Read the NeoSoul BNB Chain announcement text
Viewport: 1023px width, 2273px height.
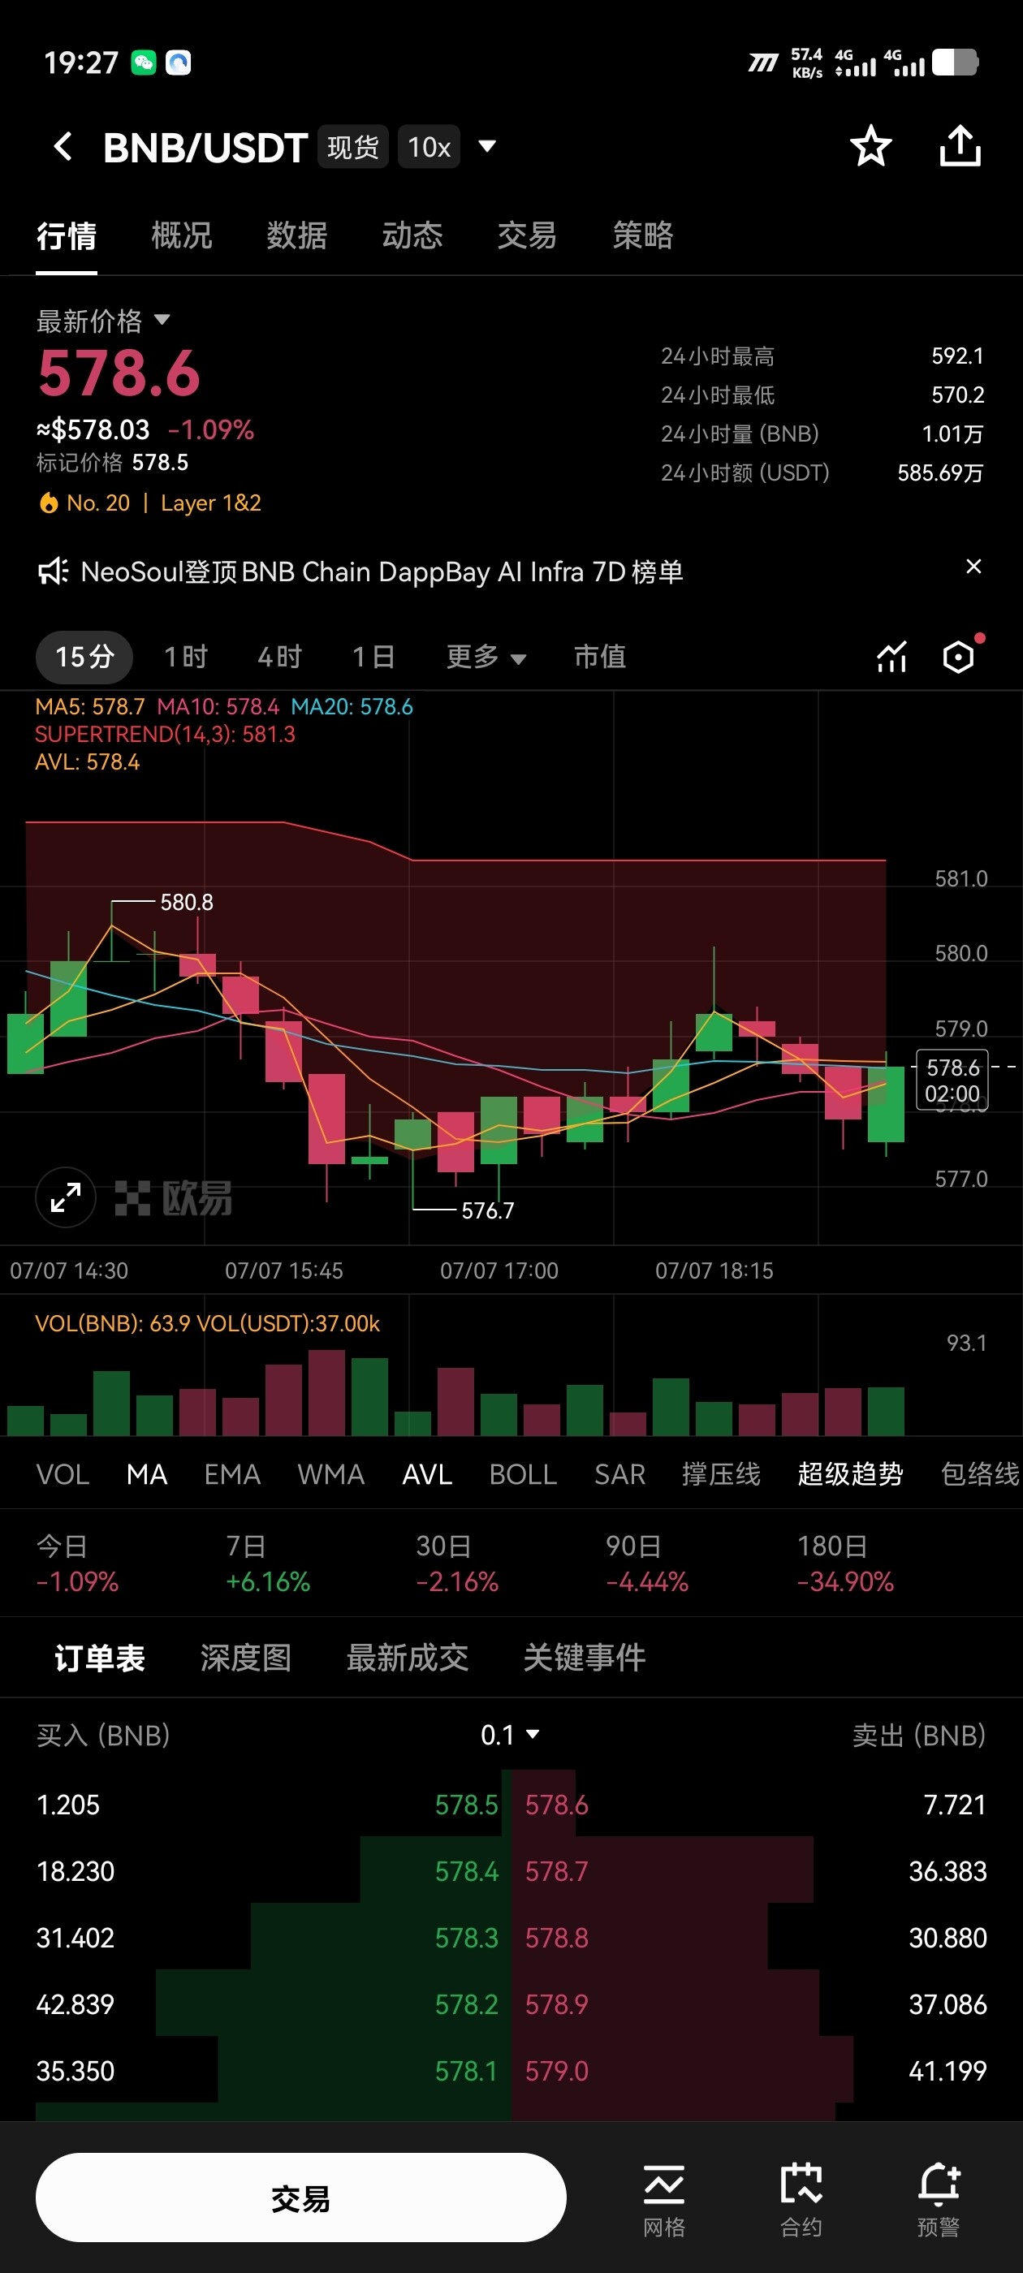[x=382, y=571]
